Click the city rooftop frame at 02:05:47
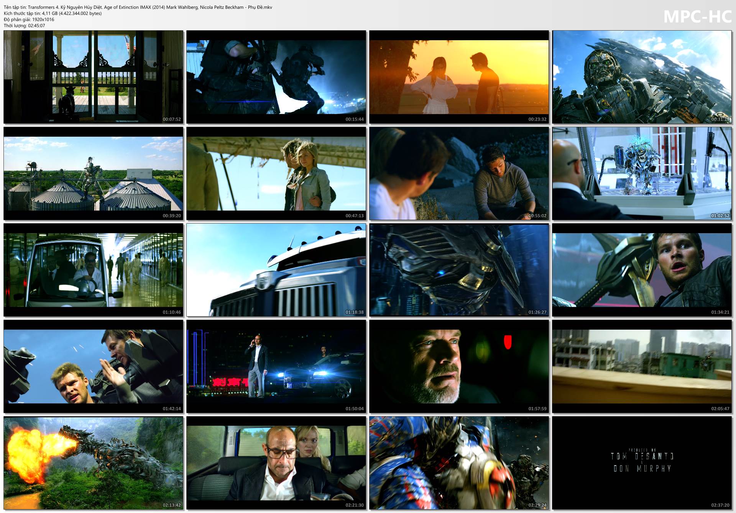 click(642, 366)
